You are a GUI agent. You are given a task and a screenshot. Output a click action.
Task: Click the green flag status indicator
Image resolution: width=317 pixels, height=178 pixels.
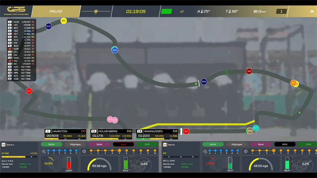[167, 11]
